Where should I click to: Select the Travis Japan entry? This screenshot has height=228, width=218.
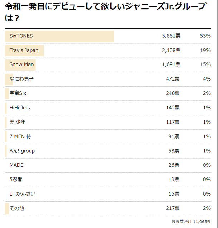(24, 50)
